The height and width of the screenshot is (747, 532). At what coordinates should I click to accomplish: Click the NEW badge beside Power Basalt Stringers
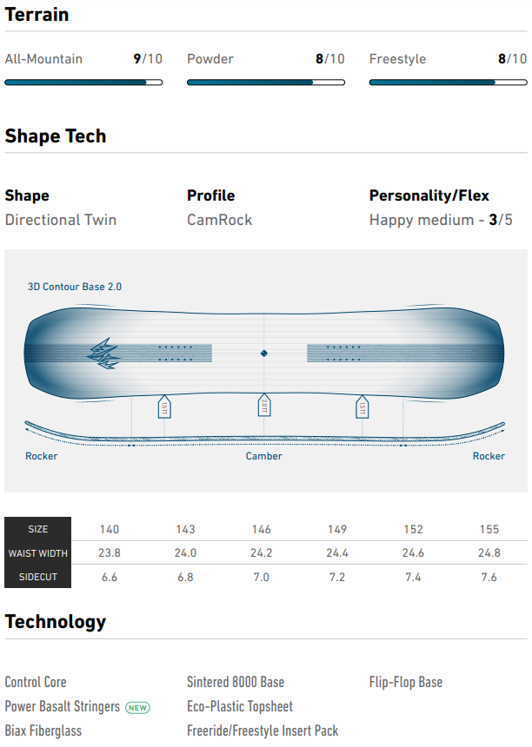(137, 707)
